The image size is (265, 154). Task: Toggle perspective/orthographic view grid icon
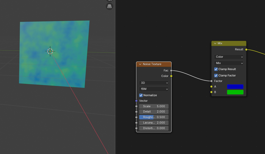click(x=109, y=6)
